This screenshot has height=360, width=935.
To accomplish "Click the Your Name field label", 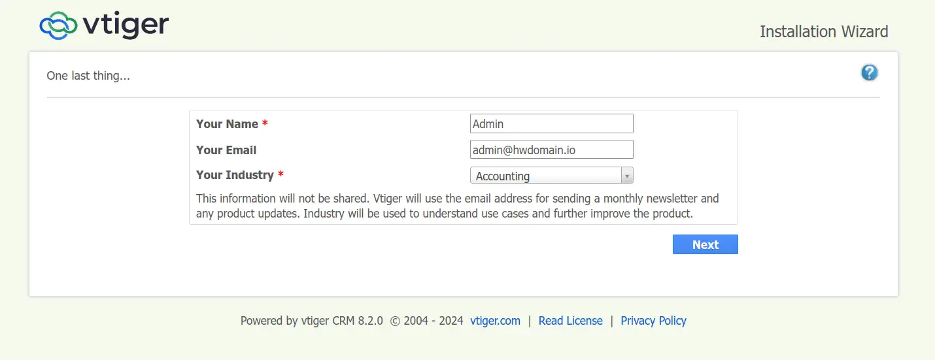I will click(x=227, y=124).
